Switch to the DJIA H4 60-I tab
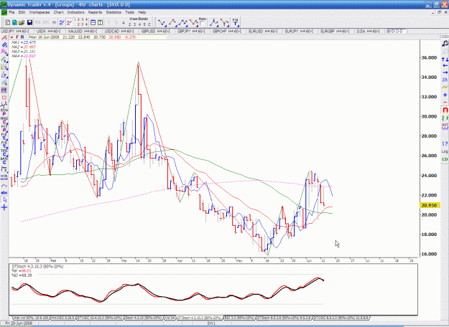This screenshot has width=449, height=327. tap(368, 31)
